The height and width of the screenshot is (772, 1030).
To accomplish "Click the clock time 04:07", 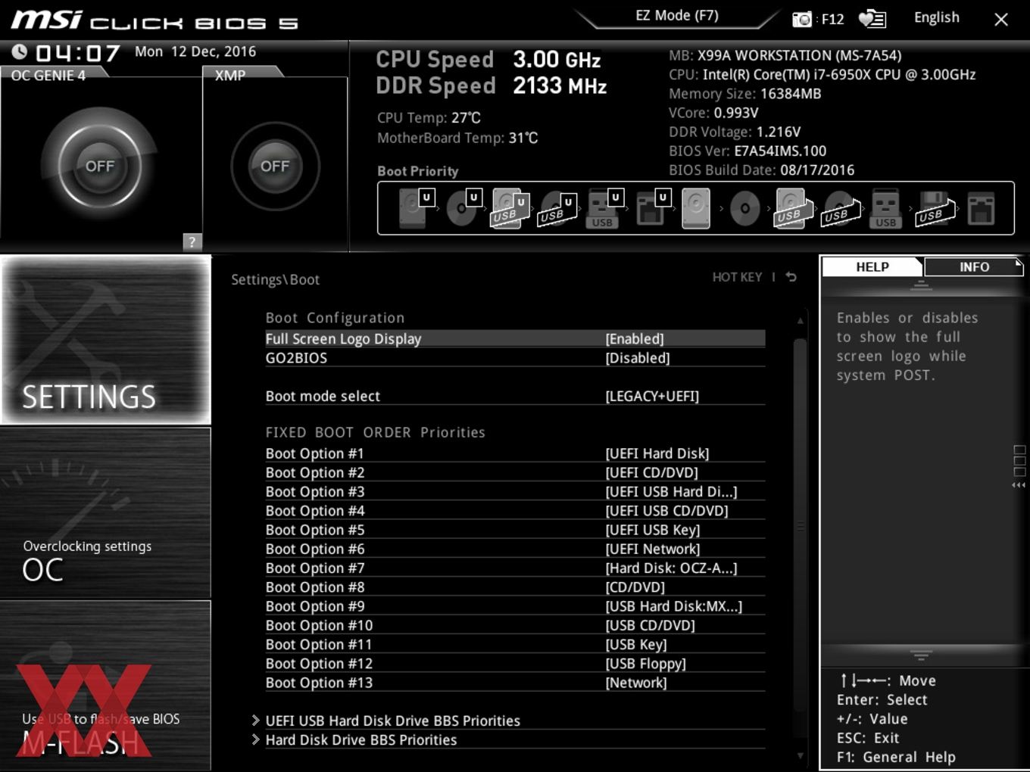I will tap(78, 53).
